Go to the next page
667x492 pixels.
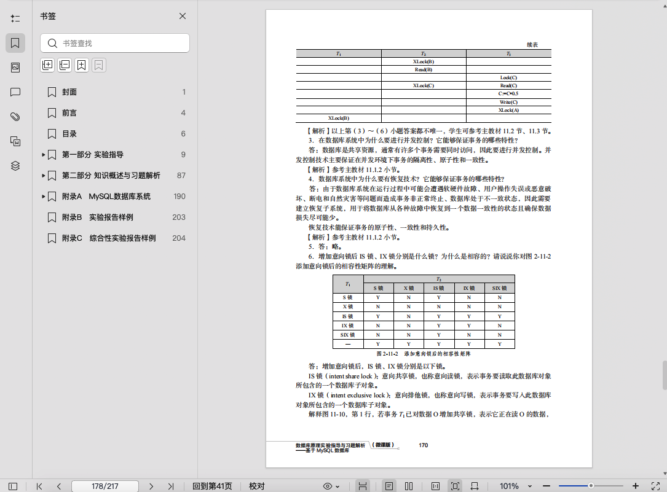(151, 486)
